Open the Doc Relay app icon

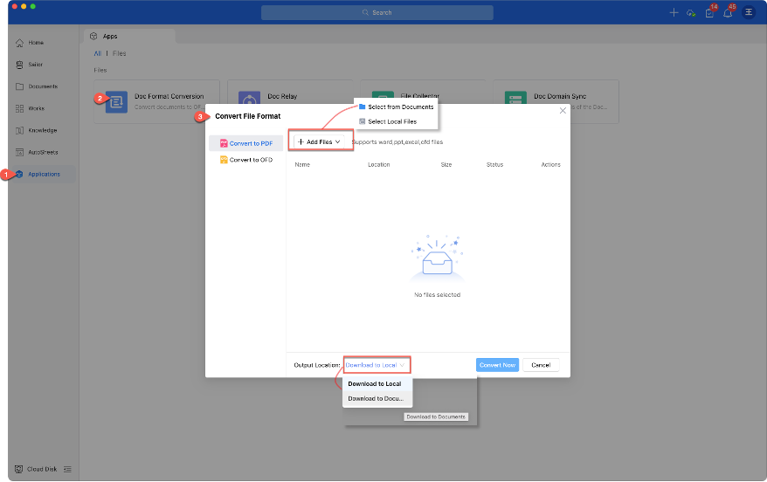[x=250, y=102]
